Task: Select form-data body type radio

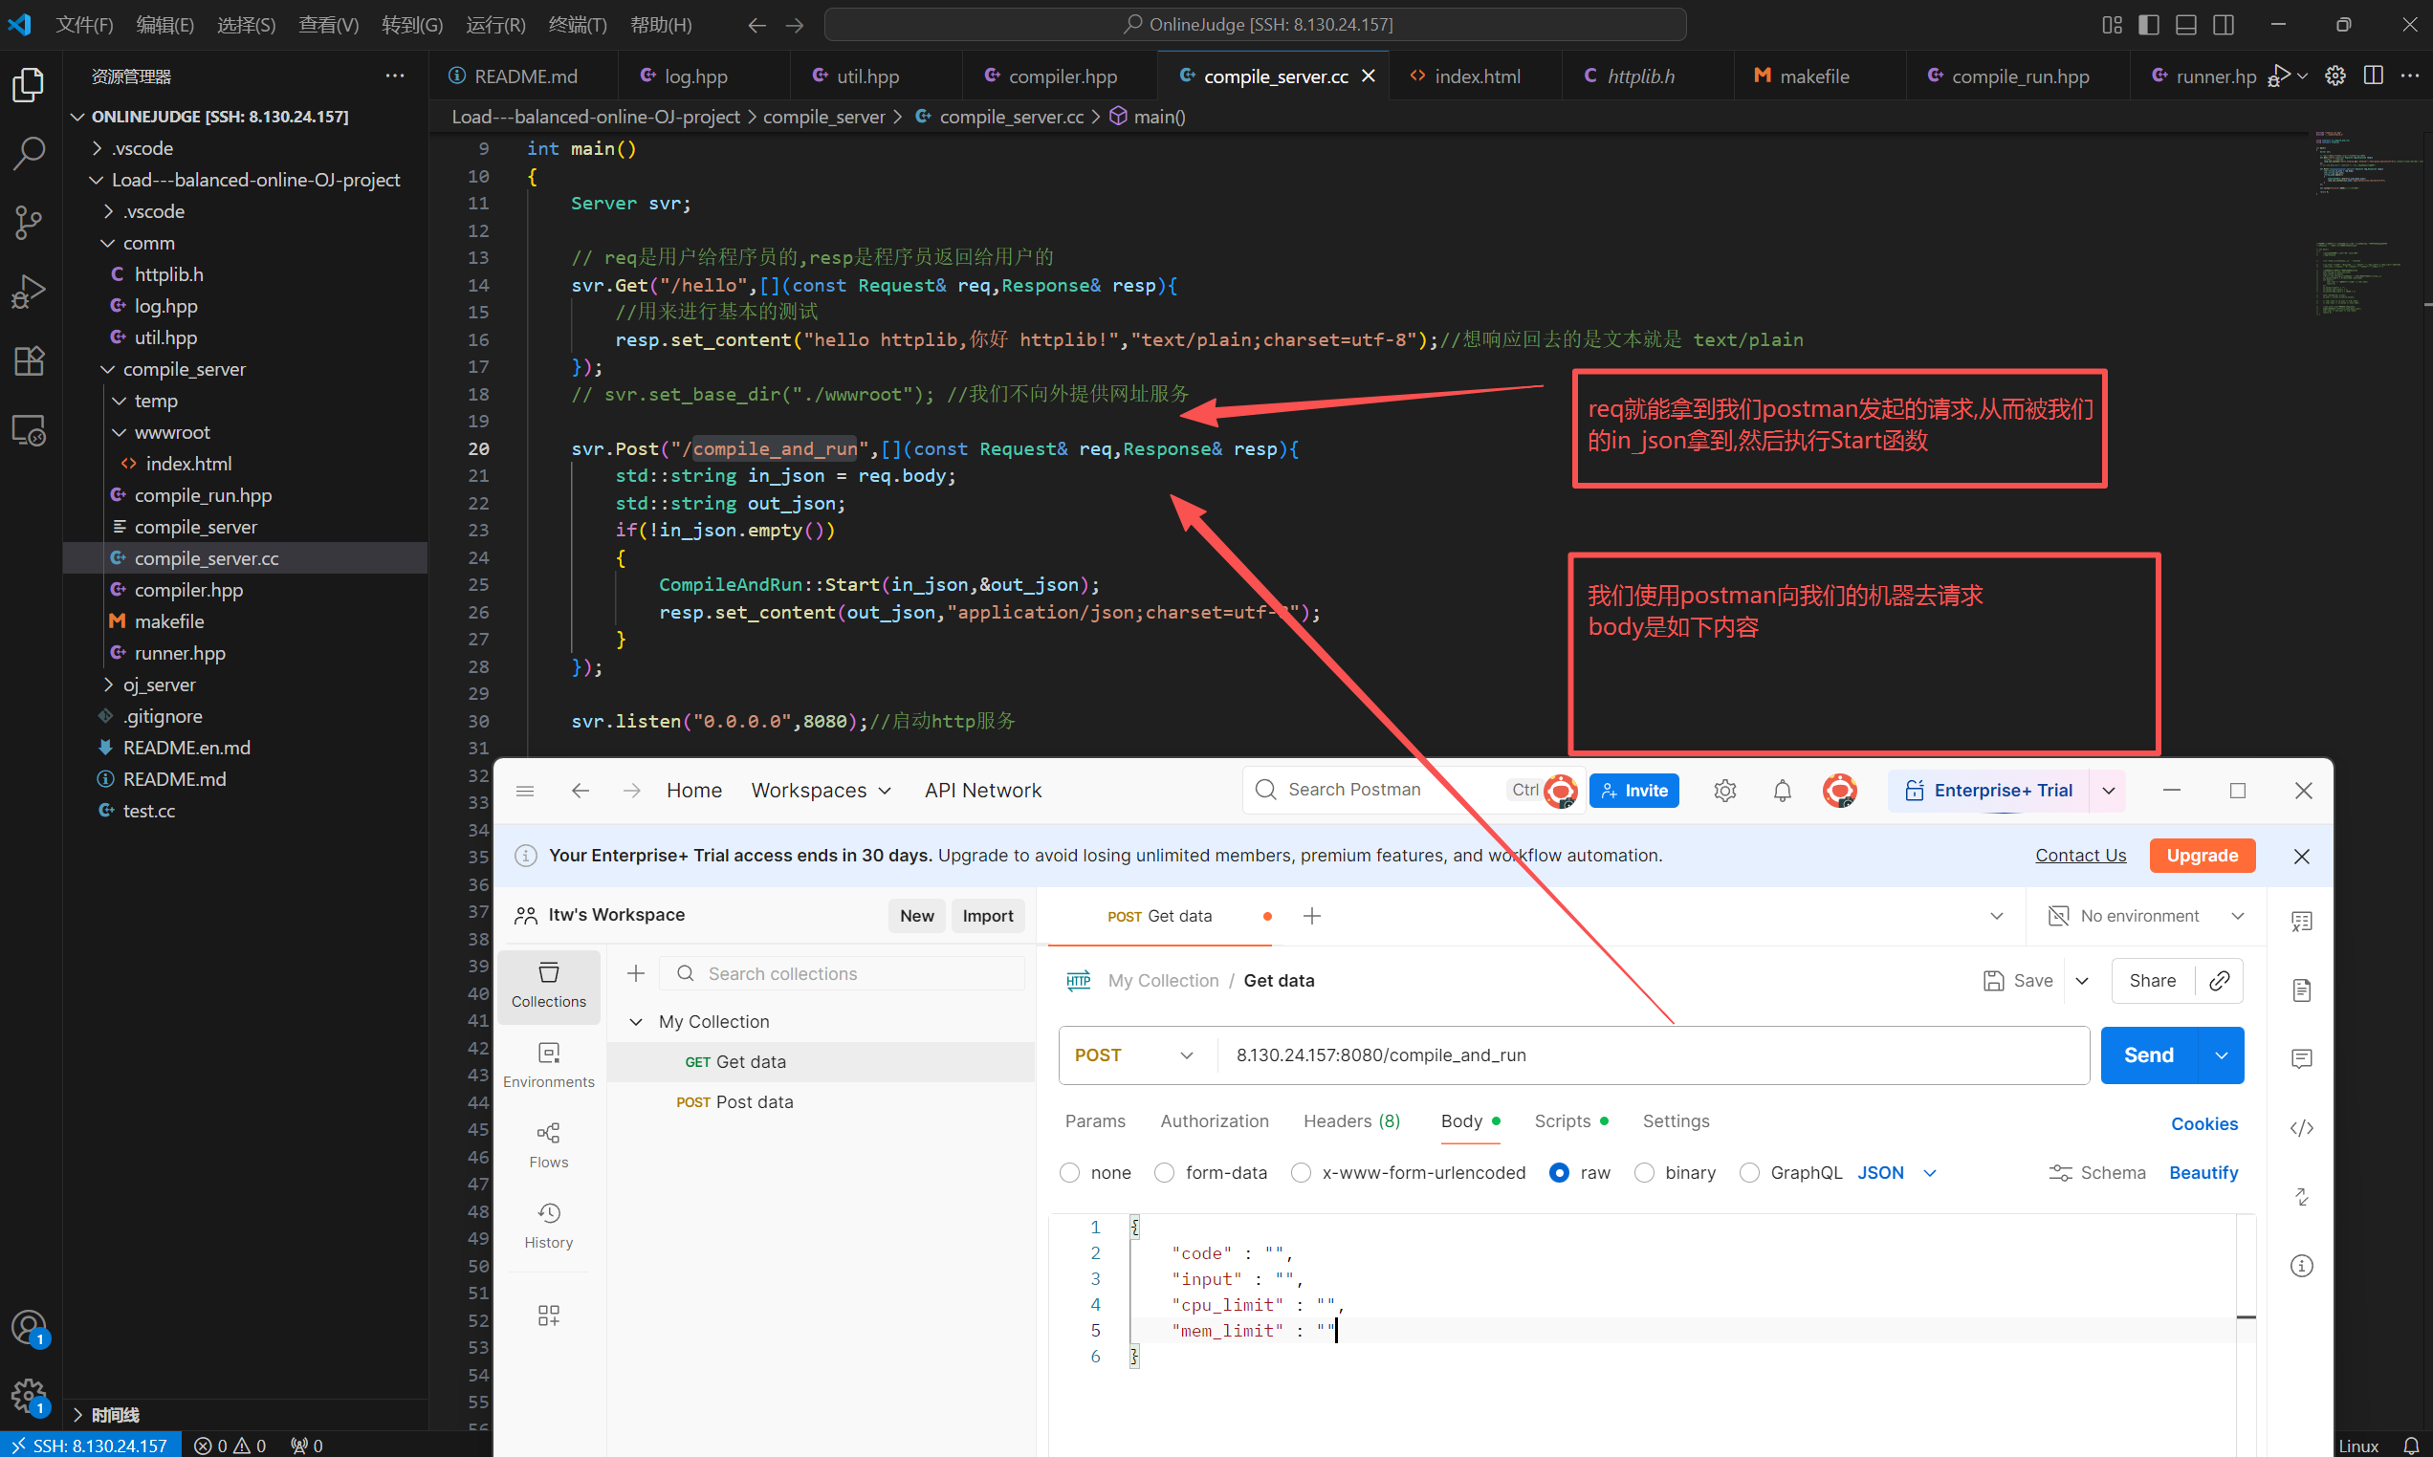Action: tap(1165, 1172)
